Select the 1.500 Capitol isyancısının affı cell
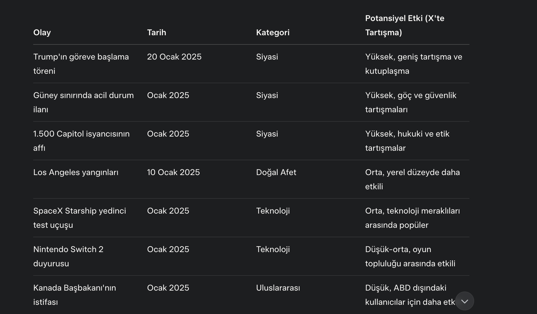Screen dimensions: 537x314 pos(81,141)
